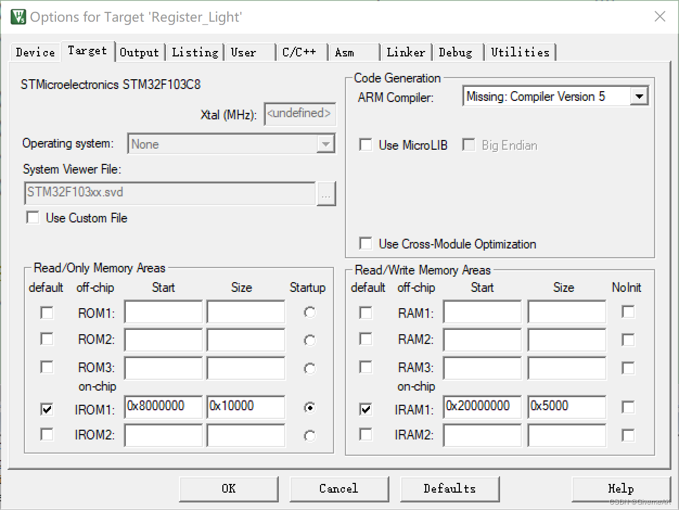679x510 pixels.
Task: Toggle RAM3 default checkbox
Action: pyautogui.click(x=366, y=367)
